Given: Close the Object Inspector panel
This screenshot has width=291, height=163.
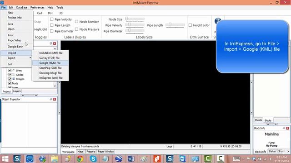Looking at the screenshot, I should click(55, 99).
